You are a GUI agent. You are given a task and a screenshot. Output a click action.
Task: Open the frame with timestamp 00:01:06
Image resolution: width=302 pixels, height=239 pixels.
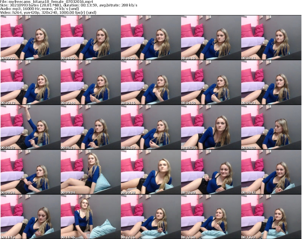pos(91,37)
